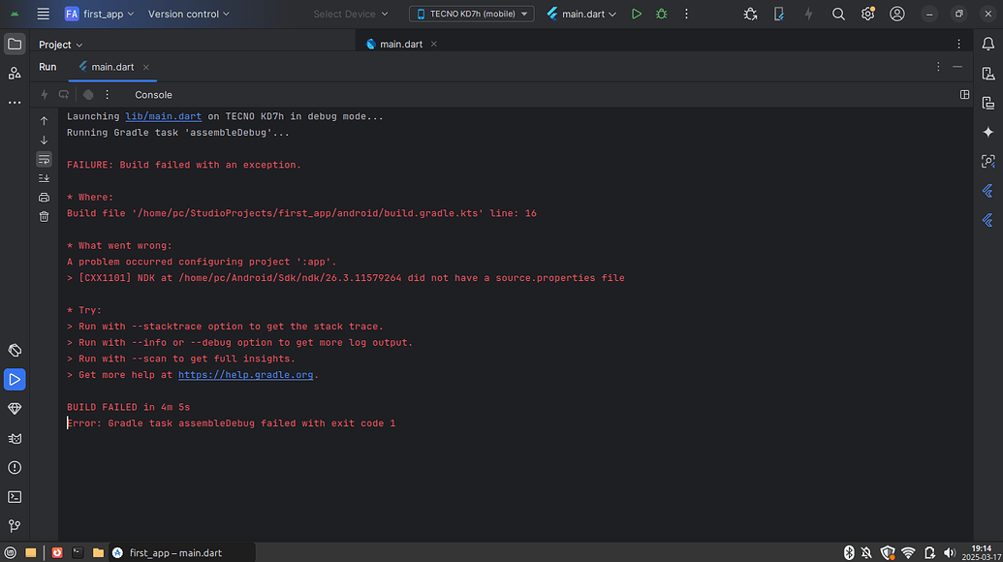
Task: Start debugging with the bug icon
Action: click(661, 15)
